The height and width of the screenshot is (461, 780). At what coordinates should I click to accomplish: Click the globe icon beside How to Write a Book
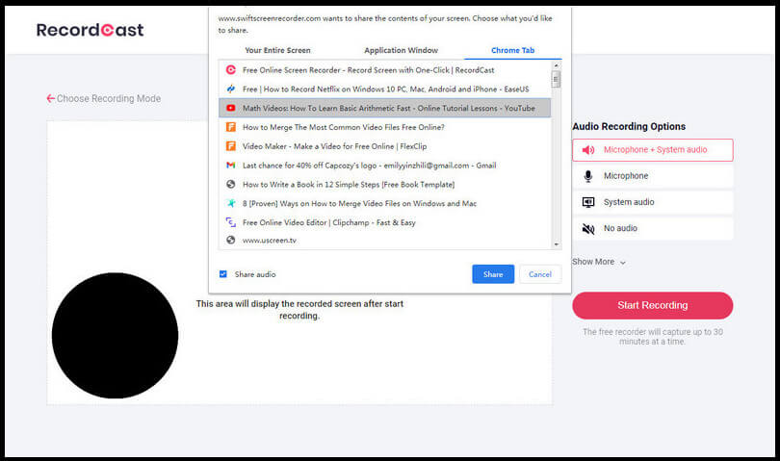click(x=231, y=184)
